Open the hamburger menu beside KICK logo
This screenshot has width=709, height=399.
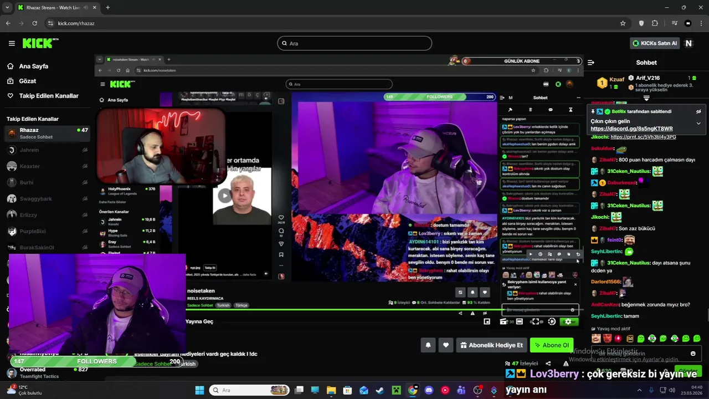pyautogui.click(x=12, y=43)
